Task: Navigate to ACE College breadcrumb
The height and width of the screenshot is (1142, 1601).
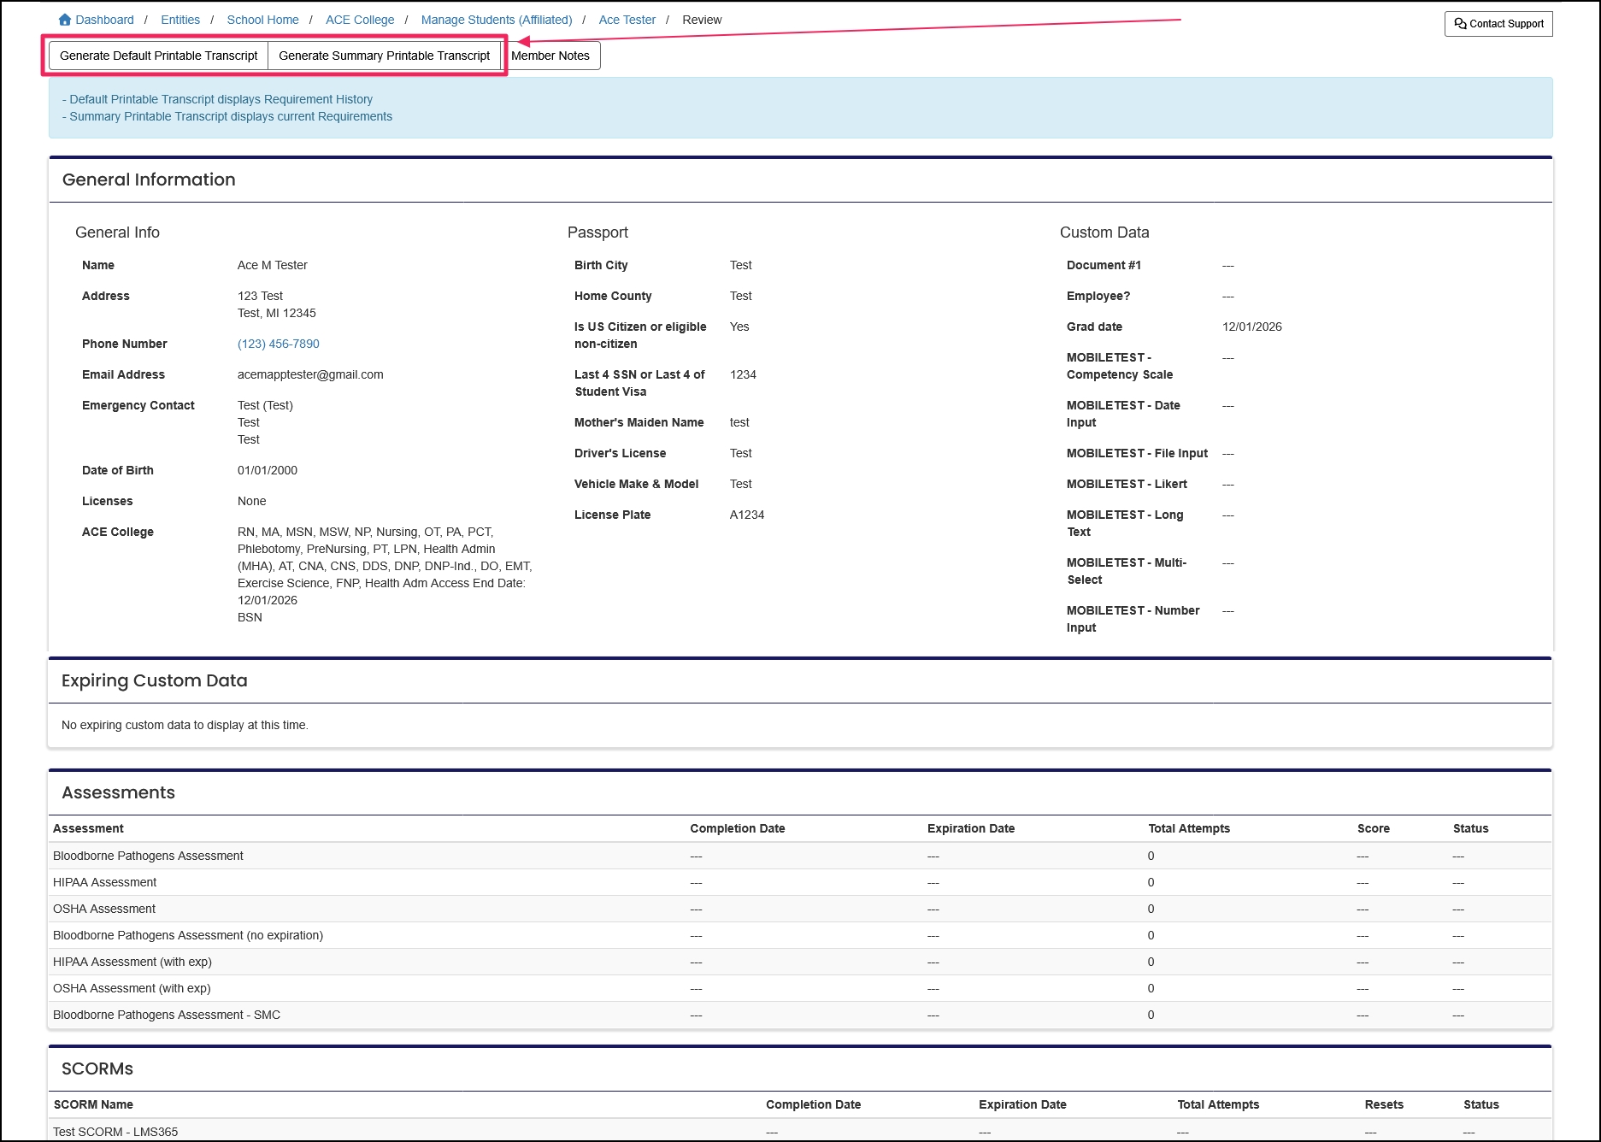Action: (x=360, y=20)
